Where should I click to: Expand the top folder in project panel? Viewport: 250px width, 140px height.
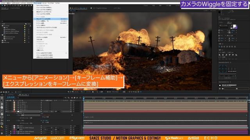click(x=1, y=26)
